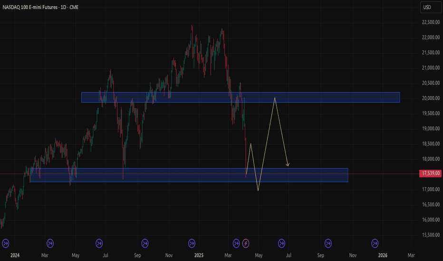The image size is (443, 261).
Task: Open the event icon between Mar and May 2024
Action: point(50,243)
